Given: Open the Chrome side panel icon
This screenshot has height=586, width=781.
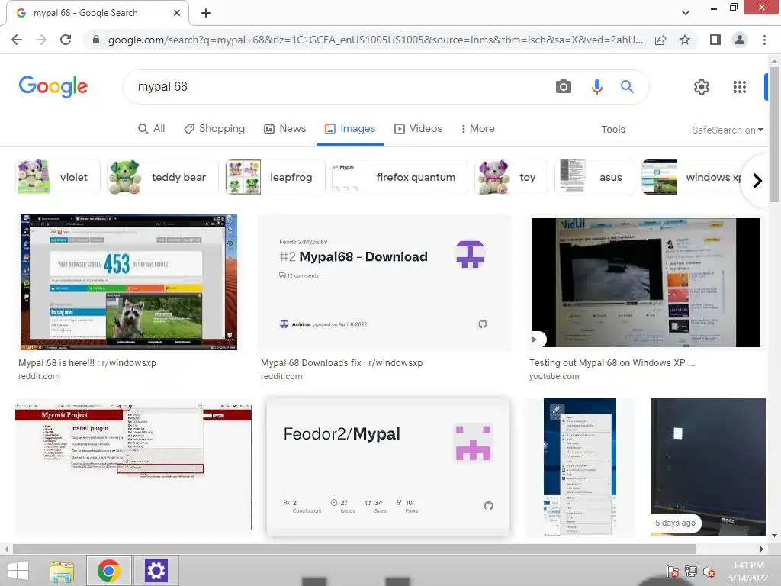Looking at the screenshot, I should coord(715,40).
